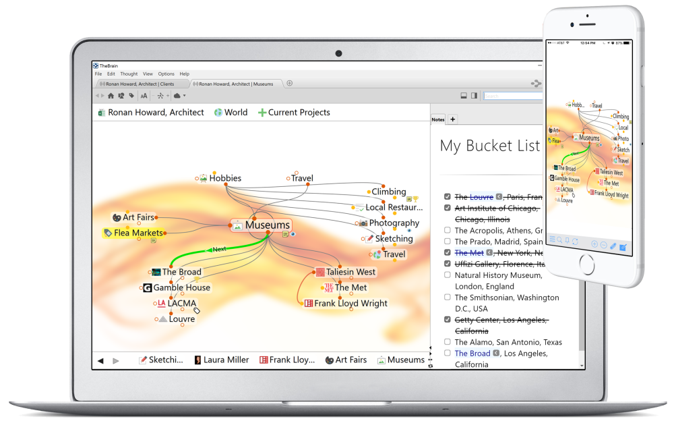The height and width of the screenshot is (421, 674).
Task: Select the Hobbies thought in the plex
Action: tap(220, 178)
